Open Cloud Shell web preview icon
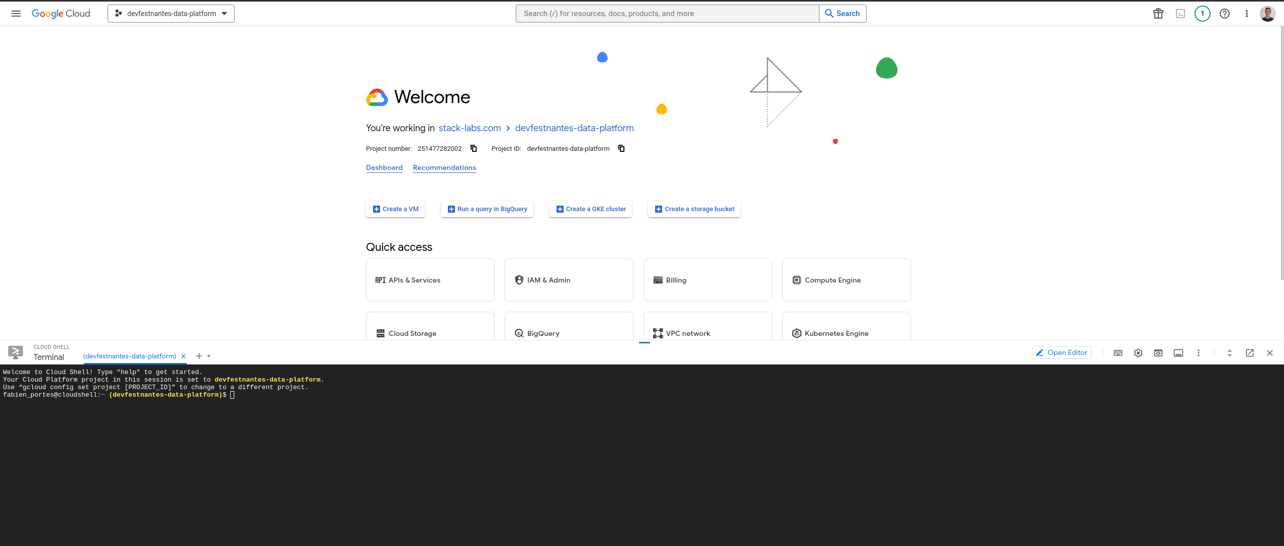Viewport: 1284px width, 546px height. [1158, 353]
